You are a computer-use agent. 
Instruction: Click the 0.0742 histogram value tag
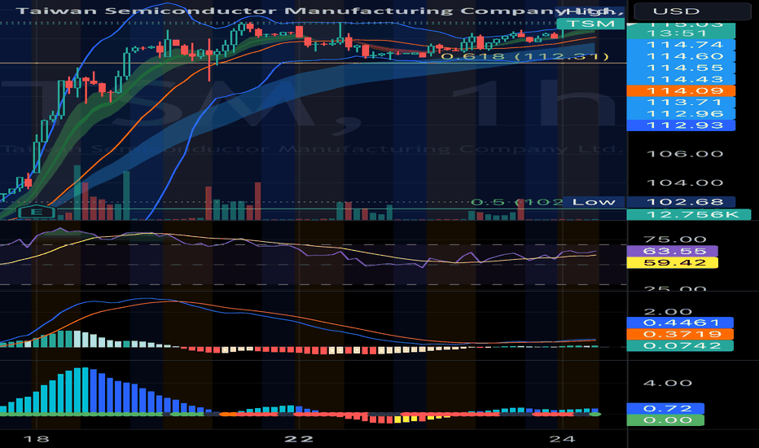tap(680, 346)
